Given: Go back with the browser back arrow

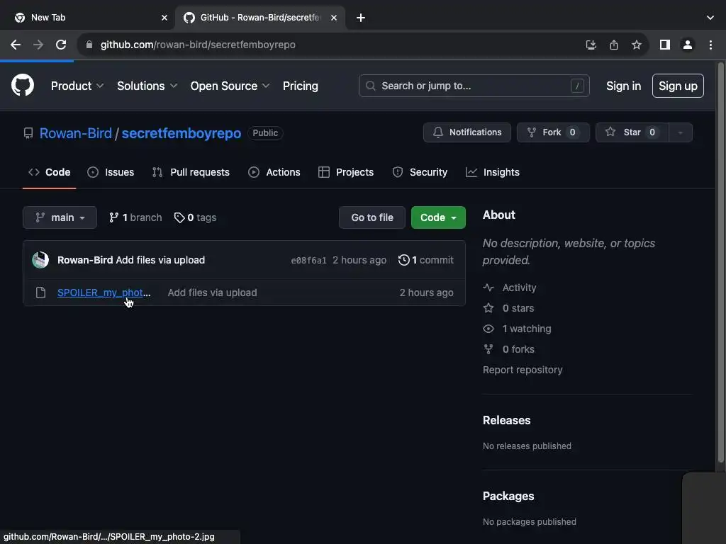Looking at the screenshot, I should (16, 45).
